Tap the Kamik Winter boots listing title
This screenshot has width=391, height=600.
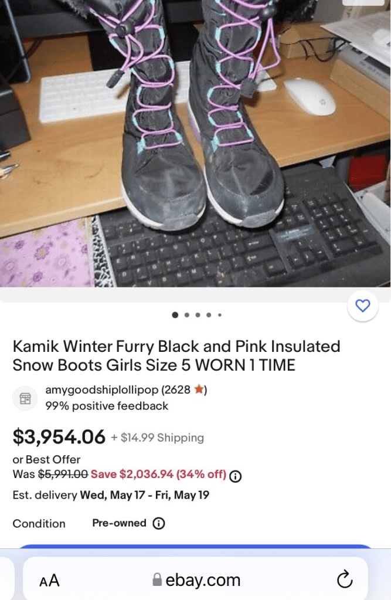tap(176, 355)
